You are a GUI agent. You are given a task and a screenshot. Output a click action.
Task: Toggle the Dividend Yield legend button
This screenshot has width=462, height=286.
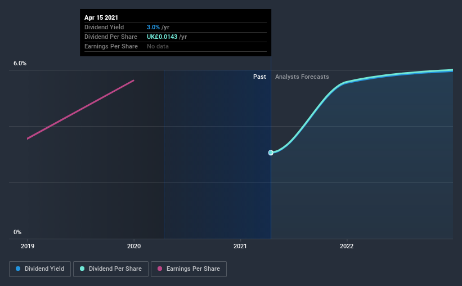tap(40, 269)
